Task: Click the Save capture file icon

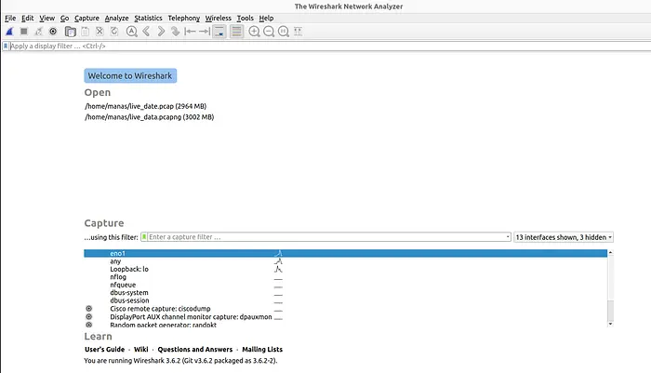Action: coord(86,32)
